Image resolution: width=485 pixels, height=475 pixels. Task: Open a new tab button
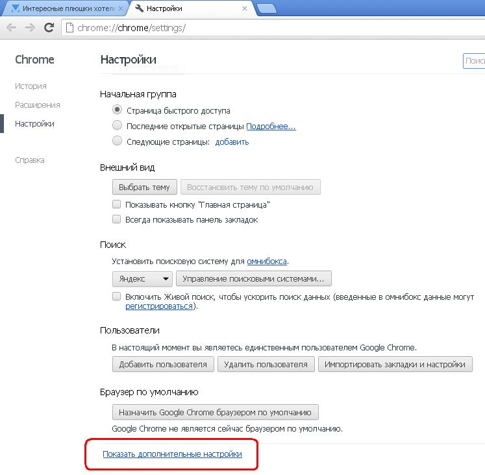pyautogui.click(x=267, y=9)
